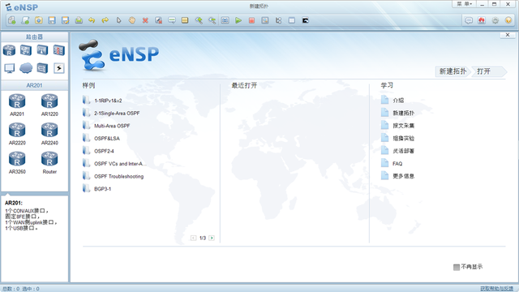Click the orange help icon
The image size is (519, 292).
pos(508,20)
